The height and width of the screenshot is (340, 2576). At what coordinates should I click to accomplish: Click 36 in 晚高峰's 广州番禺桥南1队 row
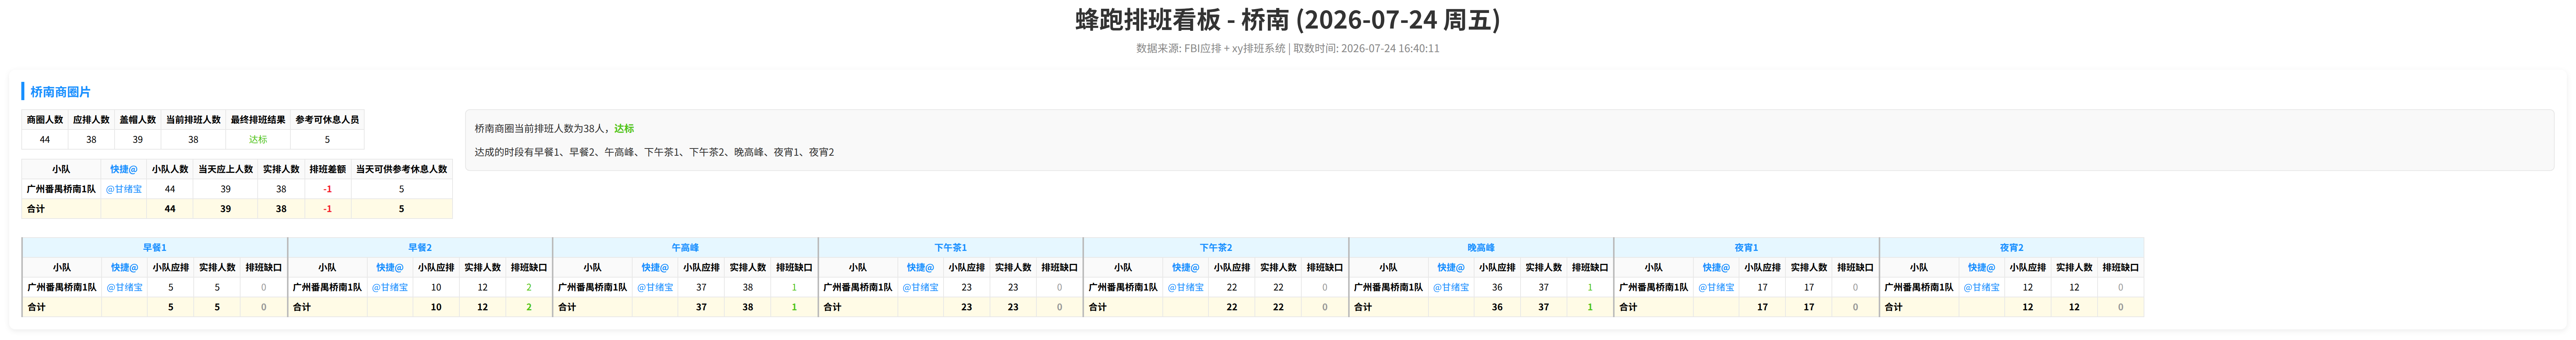pyautogui.click(x=1497, y=287)
